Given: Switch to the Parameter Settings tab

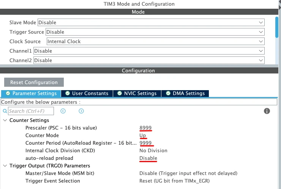Looking at the screenshot, I should [31, 93].
